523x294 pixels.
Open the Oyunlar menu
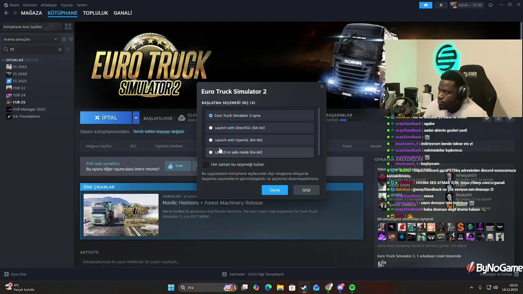coord(67,5)
